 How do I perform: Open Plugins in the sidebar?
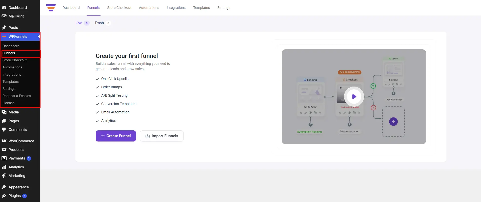[x=15, y=196]
